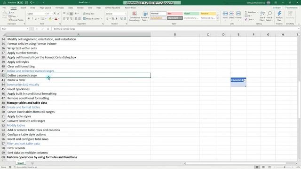This screenshot has height=169, width=301.
Task: Open the Merge & Center dropdown arrow
Action: (102, 19)
